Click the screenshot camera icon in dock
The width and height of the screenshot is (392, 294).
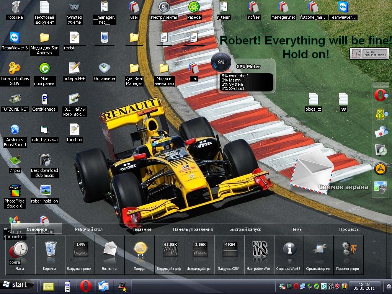(380, 187)
